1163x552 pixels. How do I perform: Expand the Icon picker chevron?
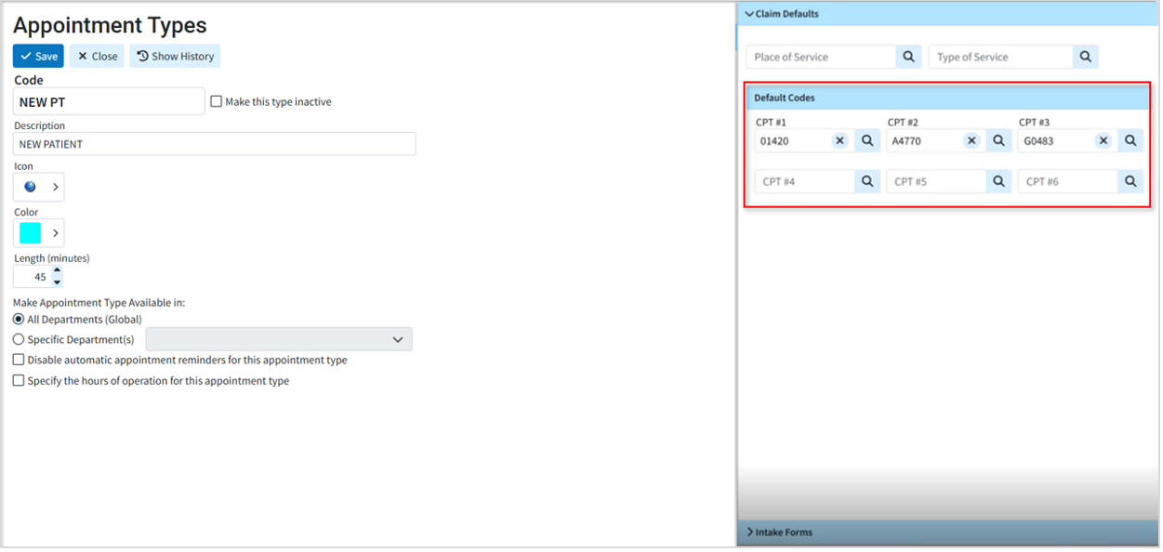tap(56, 187)
